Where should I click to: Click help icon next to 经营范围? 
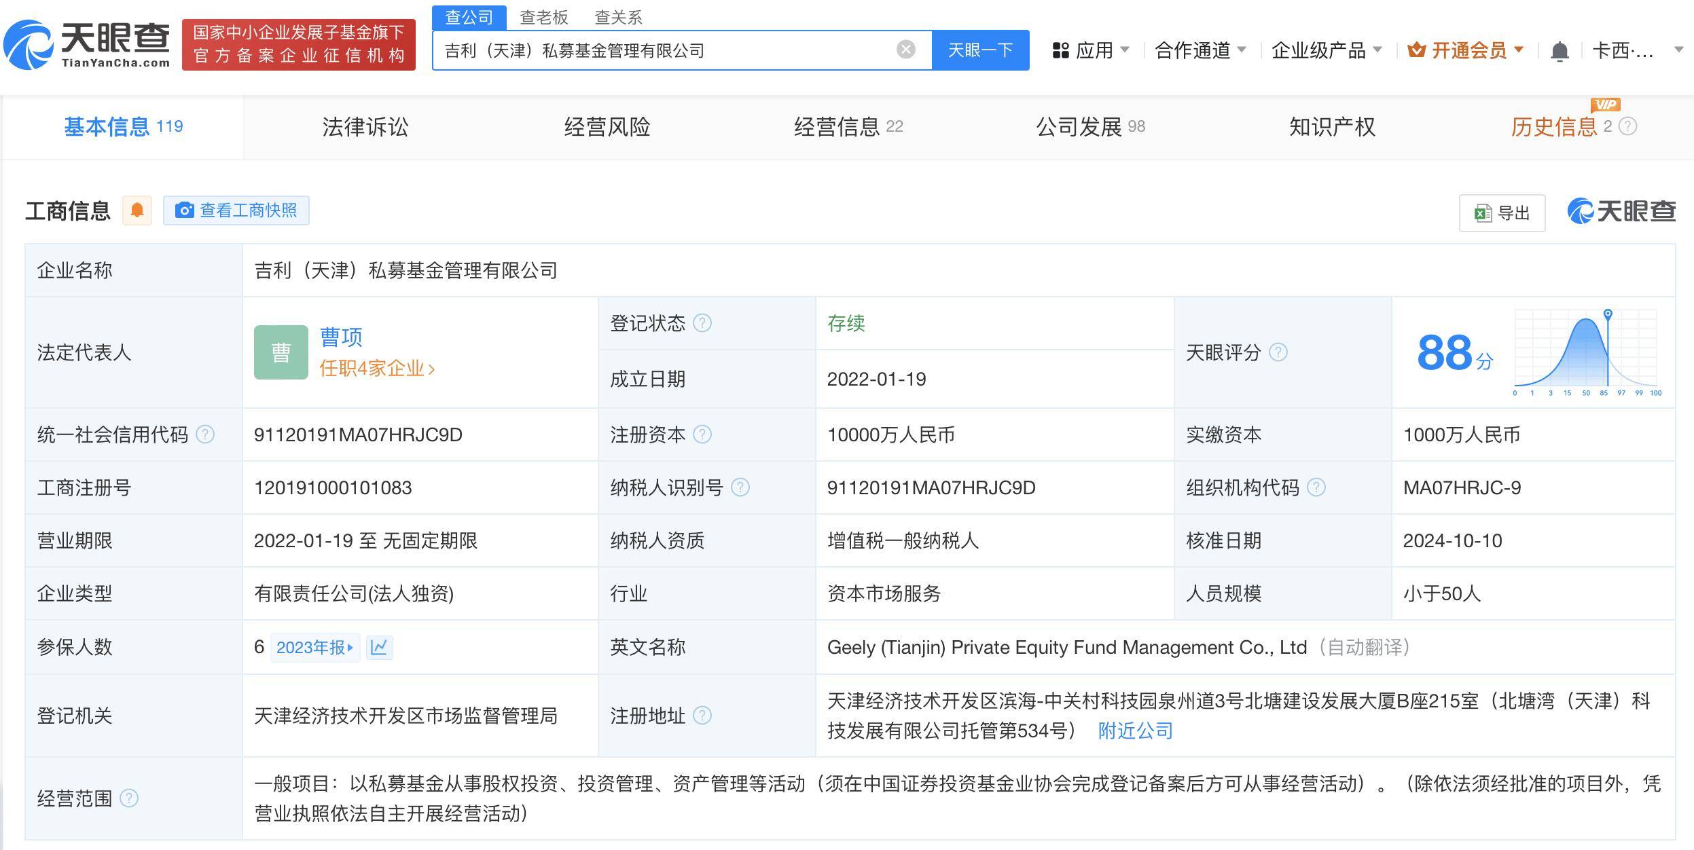128,798
